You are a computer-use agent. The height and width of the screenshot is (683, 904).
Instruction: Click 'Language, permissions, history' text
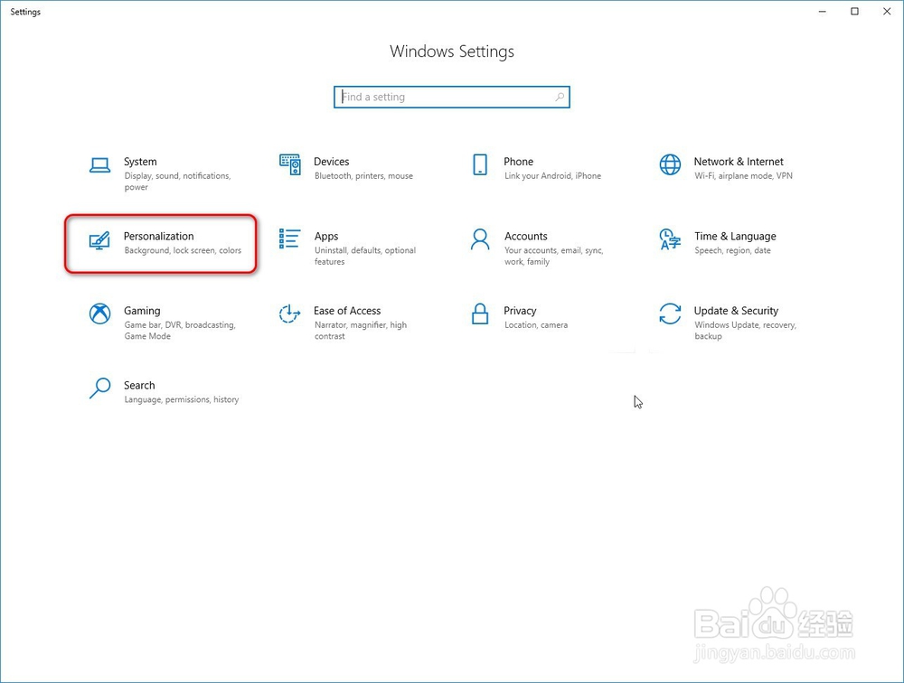click(x=181, y=399)
